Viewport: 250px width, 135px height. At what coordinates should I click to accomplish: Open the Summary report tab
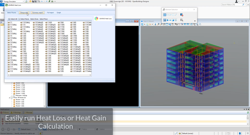click(37, 13)
